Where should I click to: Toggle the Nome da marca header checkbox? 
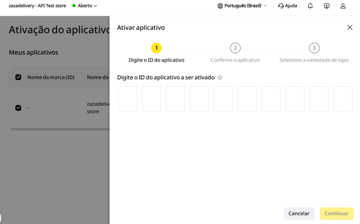pos(18,77)
